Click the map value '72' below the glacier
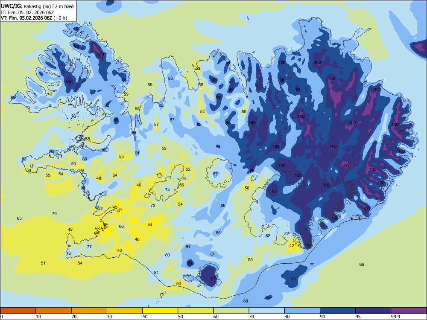 (x=153, y=205)
